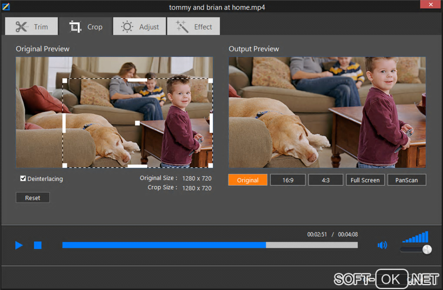Toggle the Deinterlacing checkbox
The width and height of the screenshot is (443, 290).
point(23,179)
